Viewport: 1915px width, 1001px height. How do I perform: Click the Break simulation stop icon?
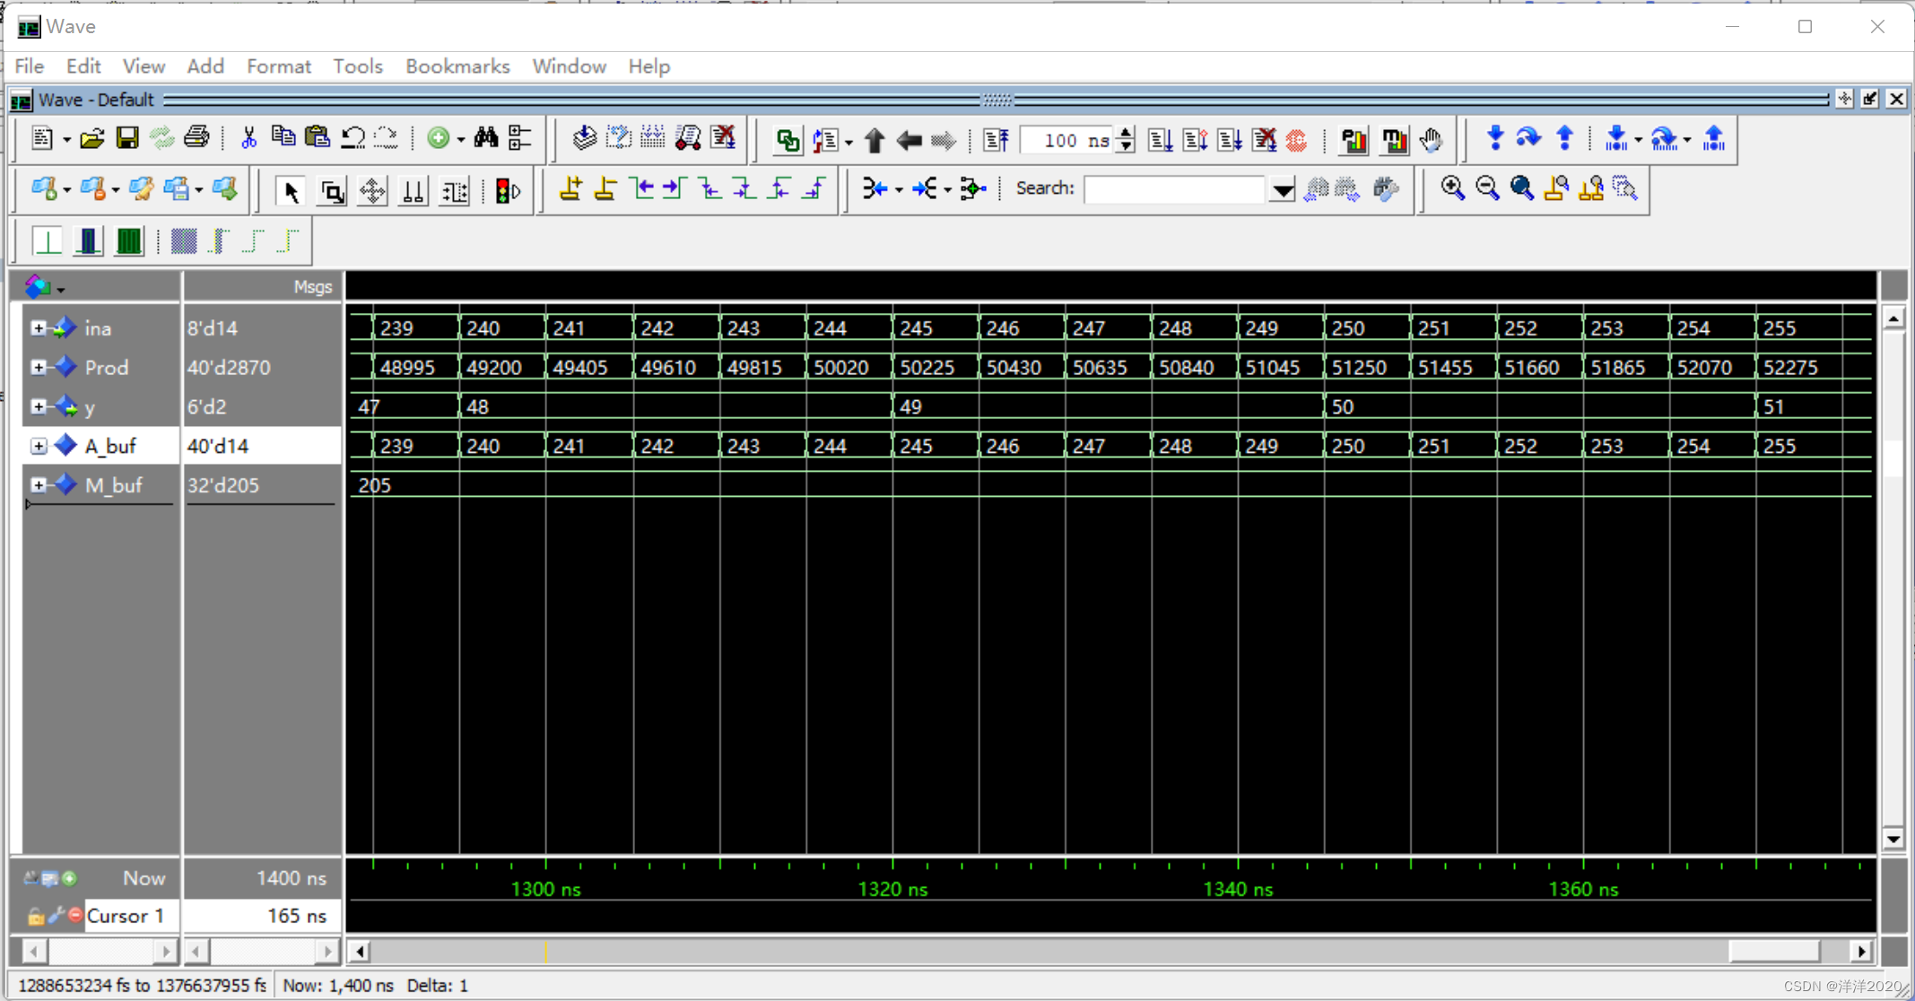(x=1296, y=140)
